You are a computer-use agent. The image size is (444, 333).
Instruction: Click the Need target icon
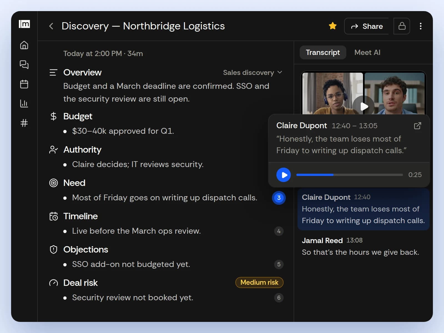click(53, 183)
